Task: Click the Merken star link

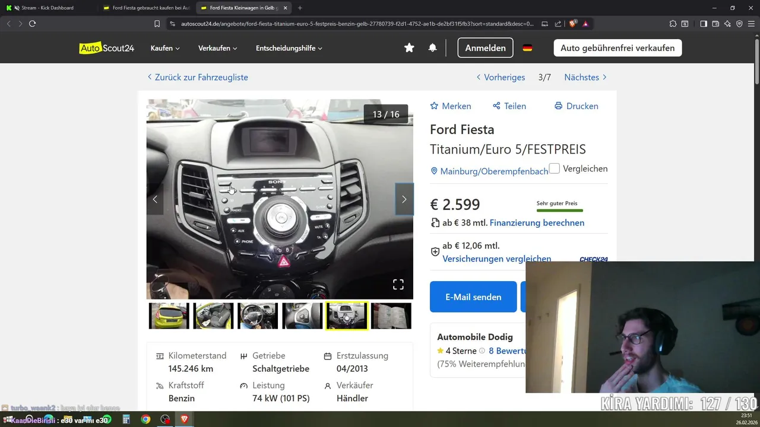Action: [451, 106]
